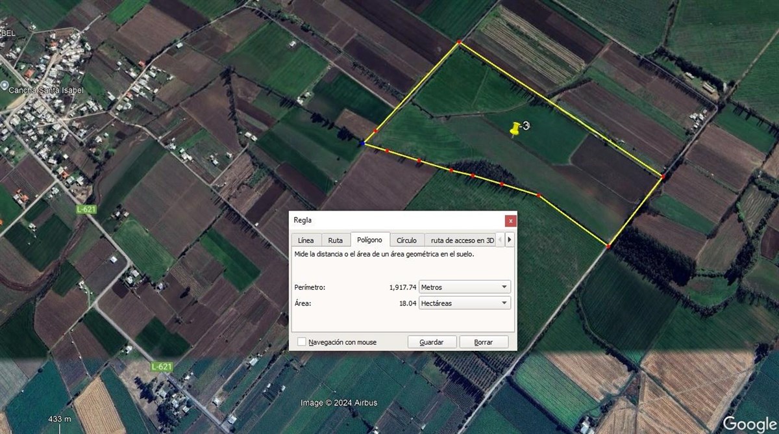Click the blue vertex of the polygon
This screenshot has height=434, width=779.
click(x=362, y=143)
